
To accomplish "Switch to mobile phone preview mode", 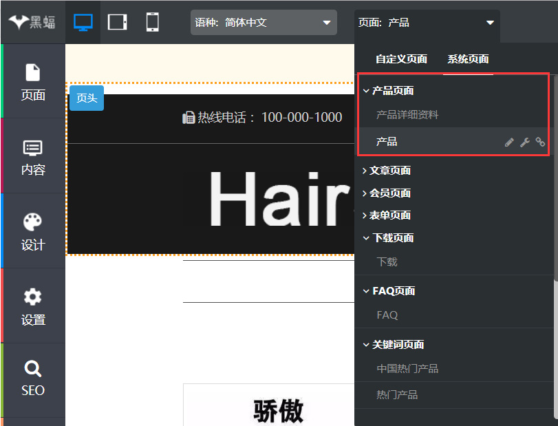I will point(152,22).
